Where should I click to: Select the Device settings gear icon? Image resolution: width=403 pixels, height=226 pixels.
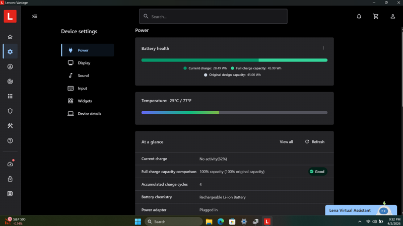tap(10, 52)
